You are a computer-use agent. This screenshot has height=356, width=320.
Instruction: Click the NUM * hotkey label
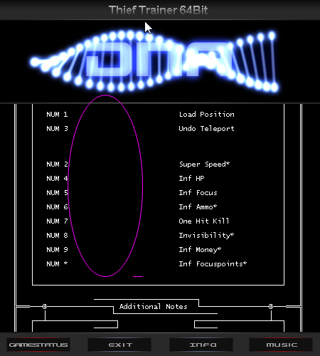pos(57,264)
